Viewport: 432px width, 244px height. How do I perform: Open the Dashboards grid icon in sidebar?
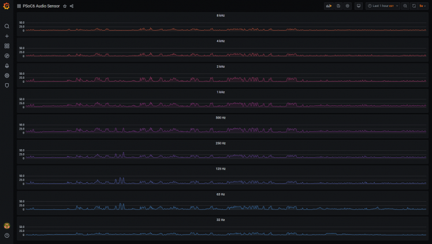coord(7,46)
